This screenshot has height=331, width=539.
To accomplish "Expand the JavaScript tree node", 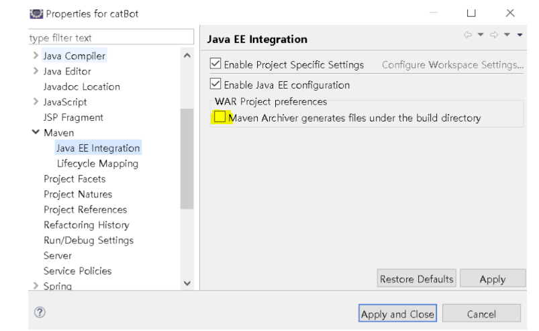I will [x=36, y=102].
